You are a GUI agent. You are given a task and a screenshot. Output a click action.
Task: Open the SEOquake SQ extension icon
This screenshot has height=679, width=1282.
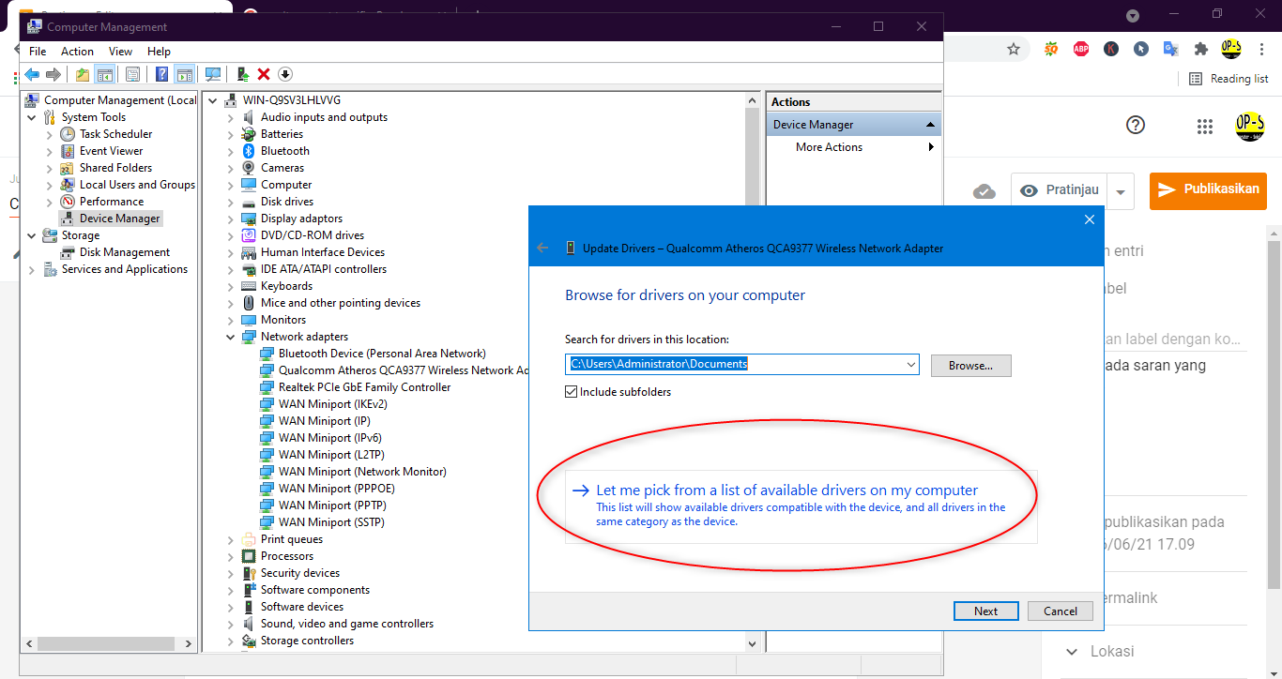[x=1051, y=49]
